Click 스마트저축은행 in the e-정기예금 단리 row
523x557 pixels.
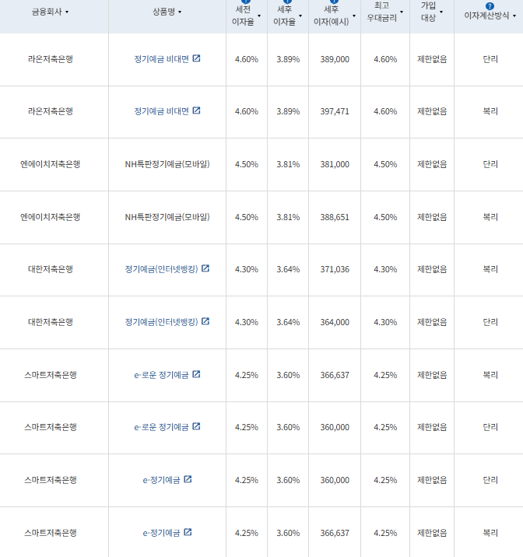tap(51, 480)
